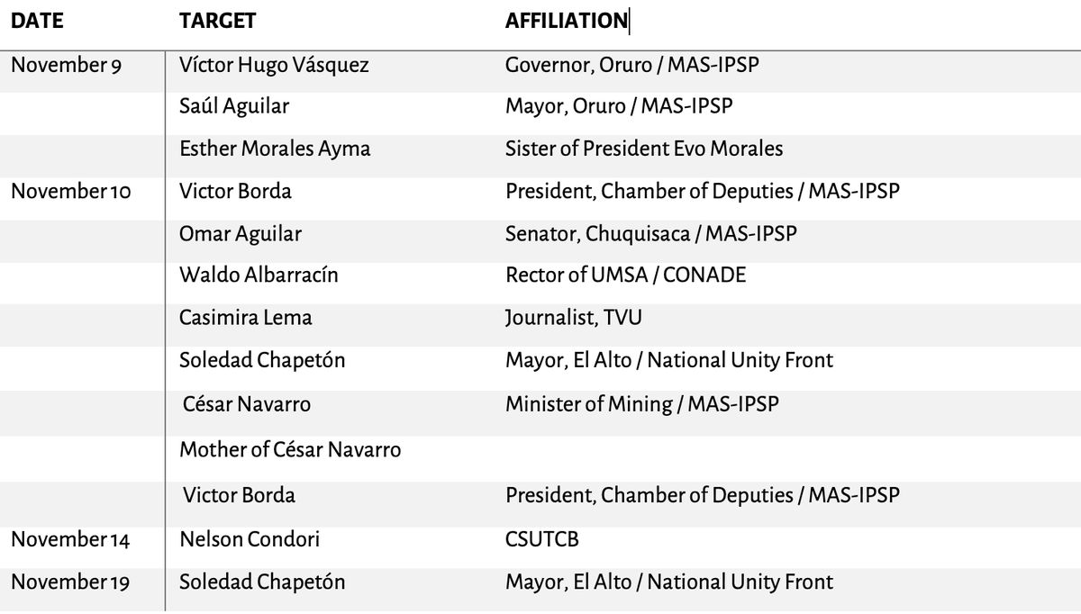Click Senator, Chuquisaca / MAS-IPSP cell
1081x614 pixels.
tap(651, 234)
